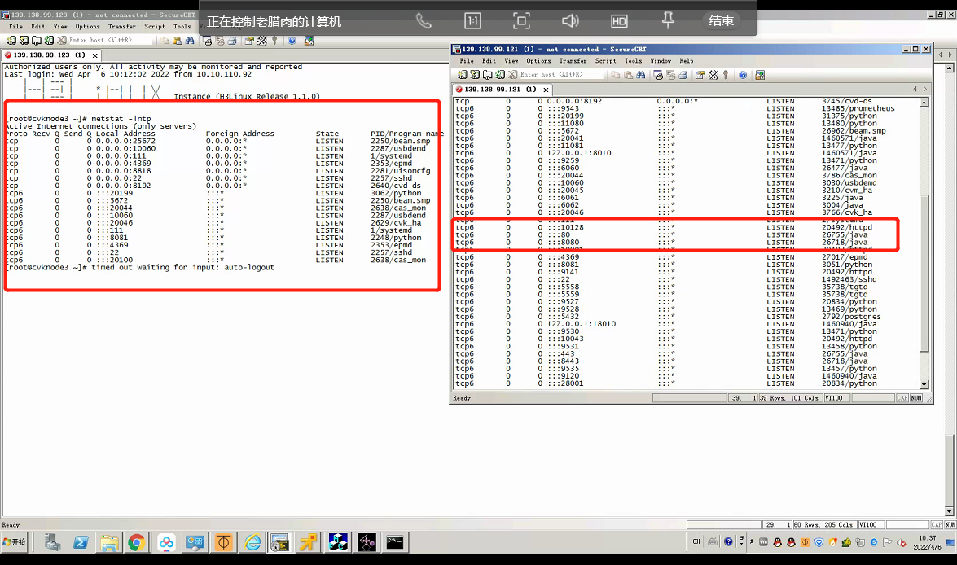This screenshot has width=957, height=565.
Task: Click Help question-mark icon in 139.138.99.123 window toolbar
Action: click(292, 41)
